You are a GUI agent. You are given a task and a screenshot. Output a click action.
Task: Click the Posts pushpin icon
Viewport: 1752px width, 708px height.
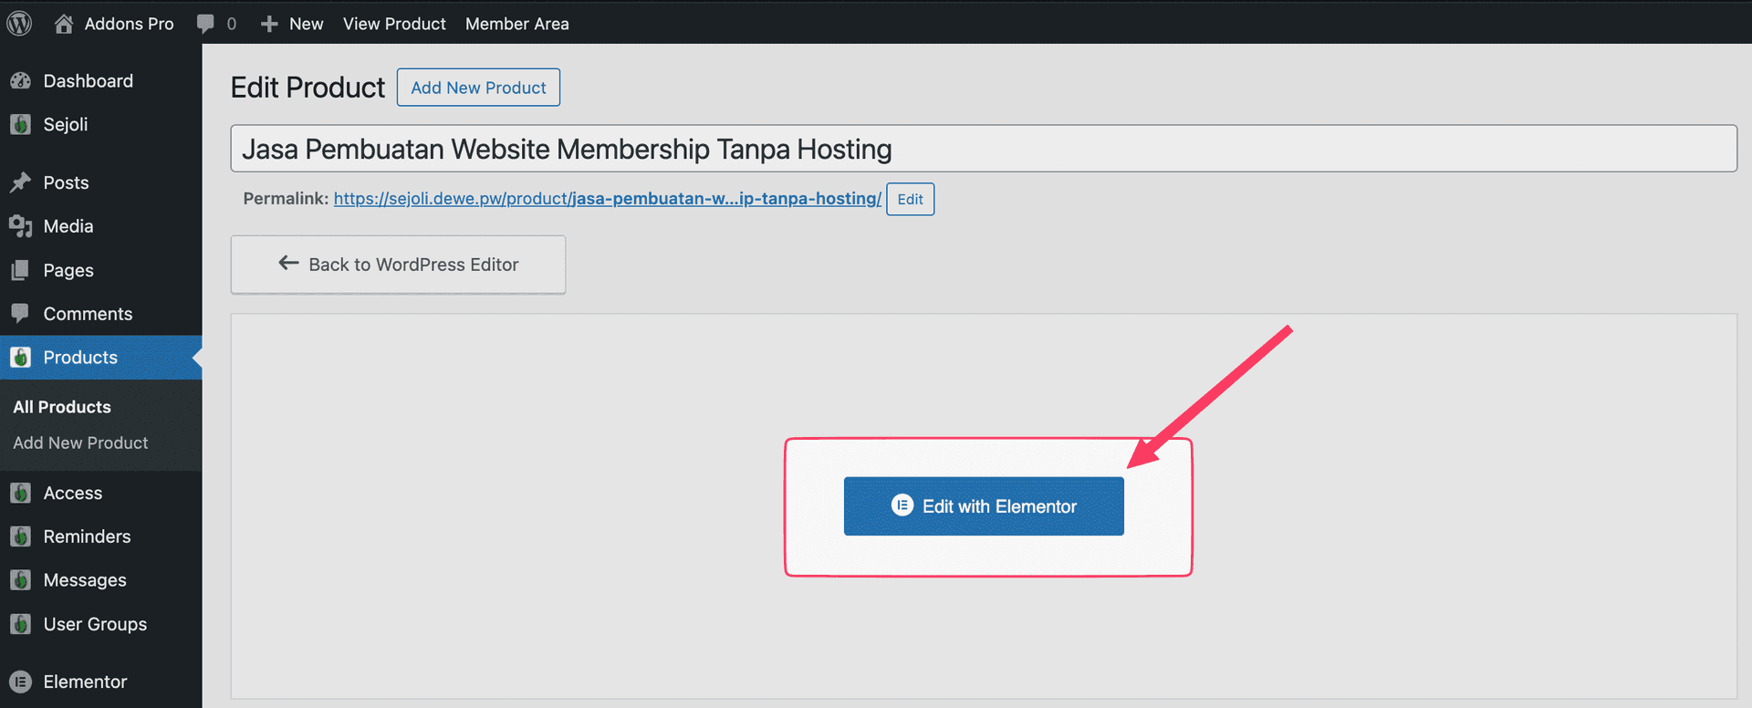[20, 182]
